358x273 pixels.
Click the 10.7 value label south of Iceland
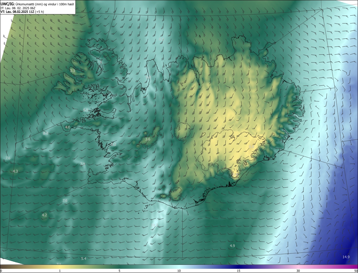(154, 225)
